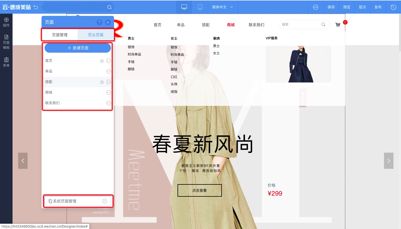This screenshot has height=229, width=401.
Task: Open options menu for 搭配 page
Action: [x=109, y=82]
